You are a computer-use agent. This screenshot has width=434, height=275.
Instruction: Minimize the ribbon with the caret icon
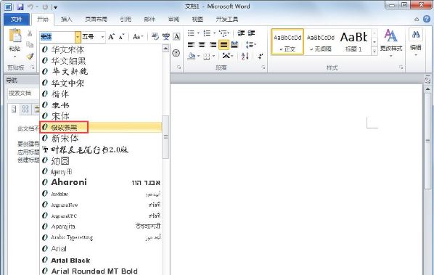[417, 20]
